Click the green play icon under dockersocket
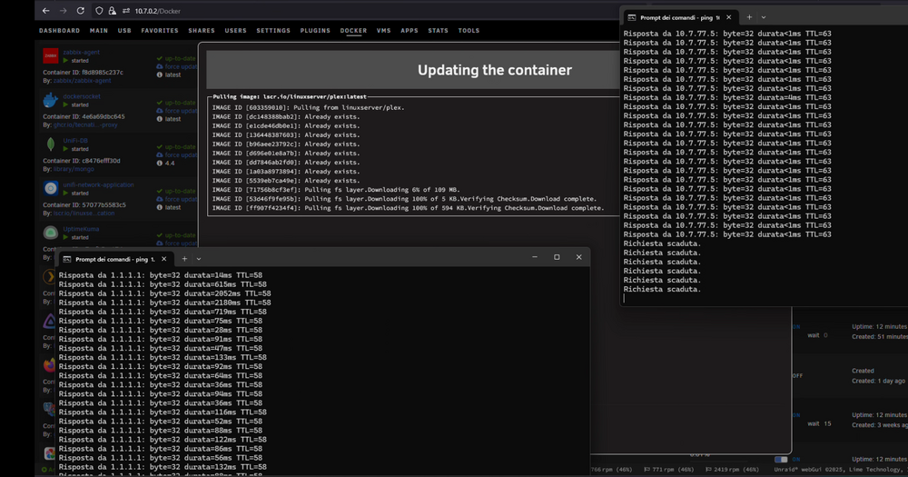The image size is (908, 477). click(65, 104)
